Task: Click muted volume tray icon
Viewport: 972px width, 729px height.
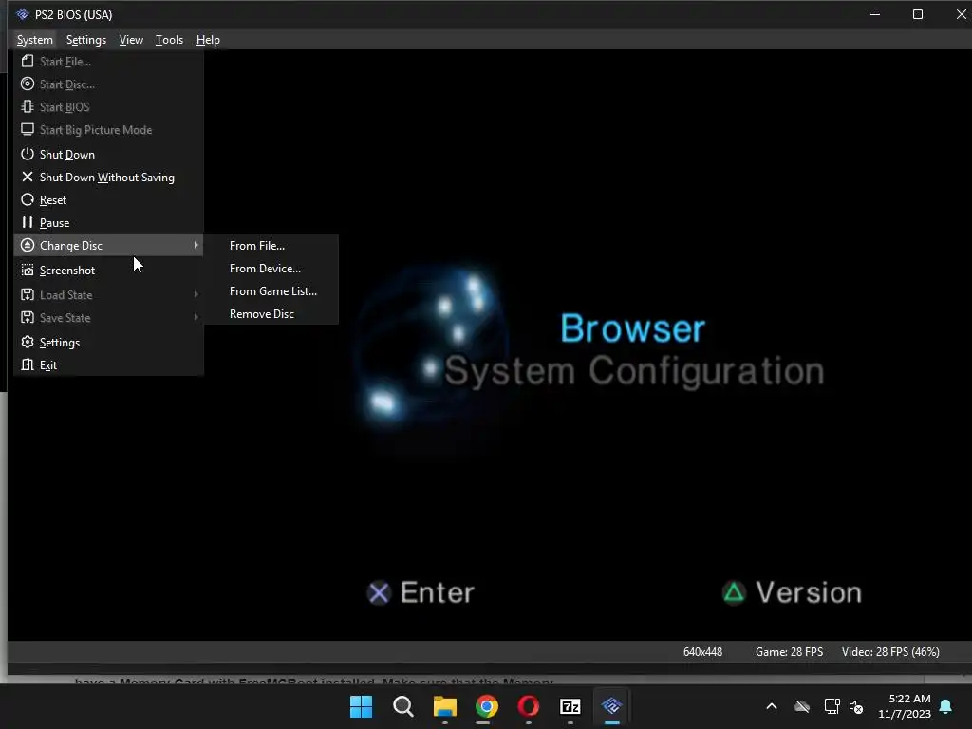Action: (857, 706)
